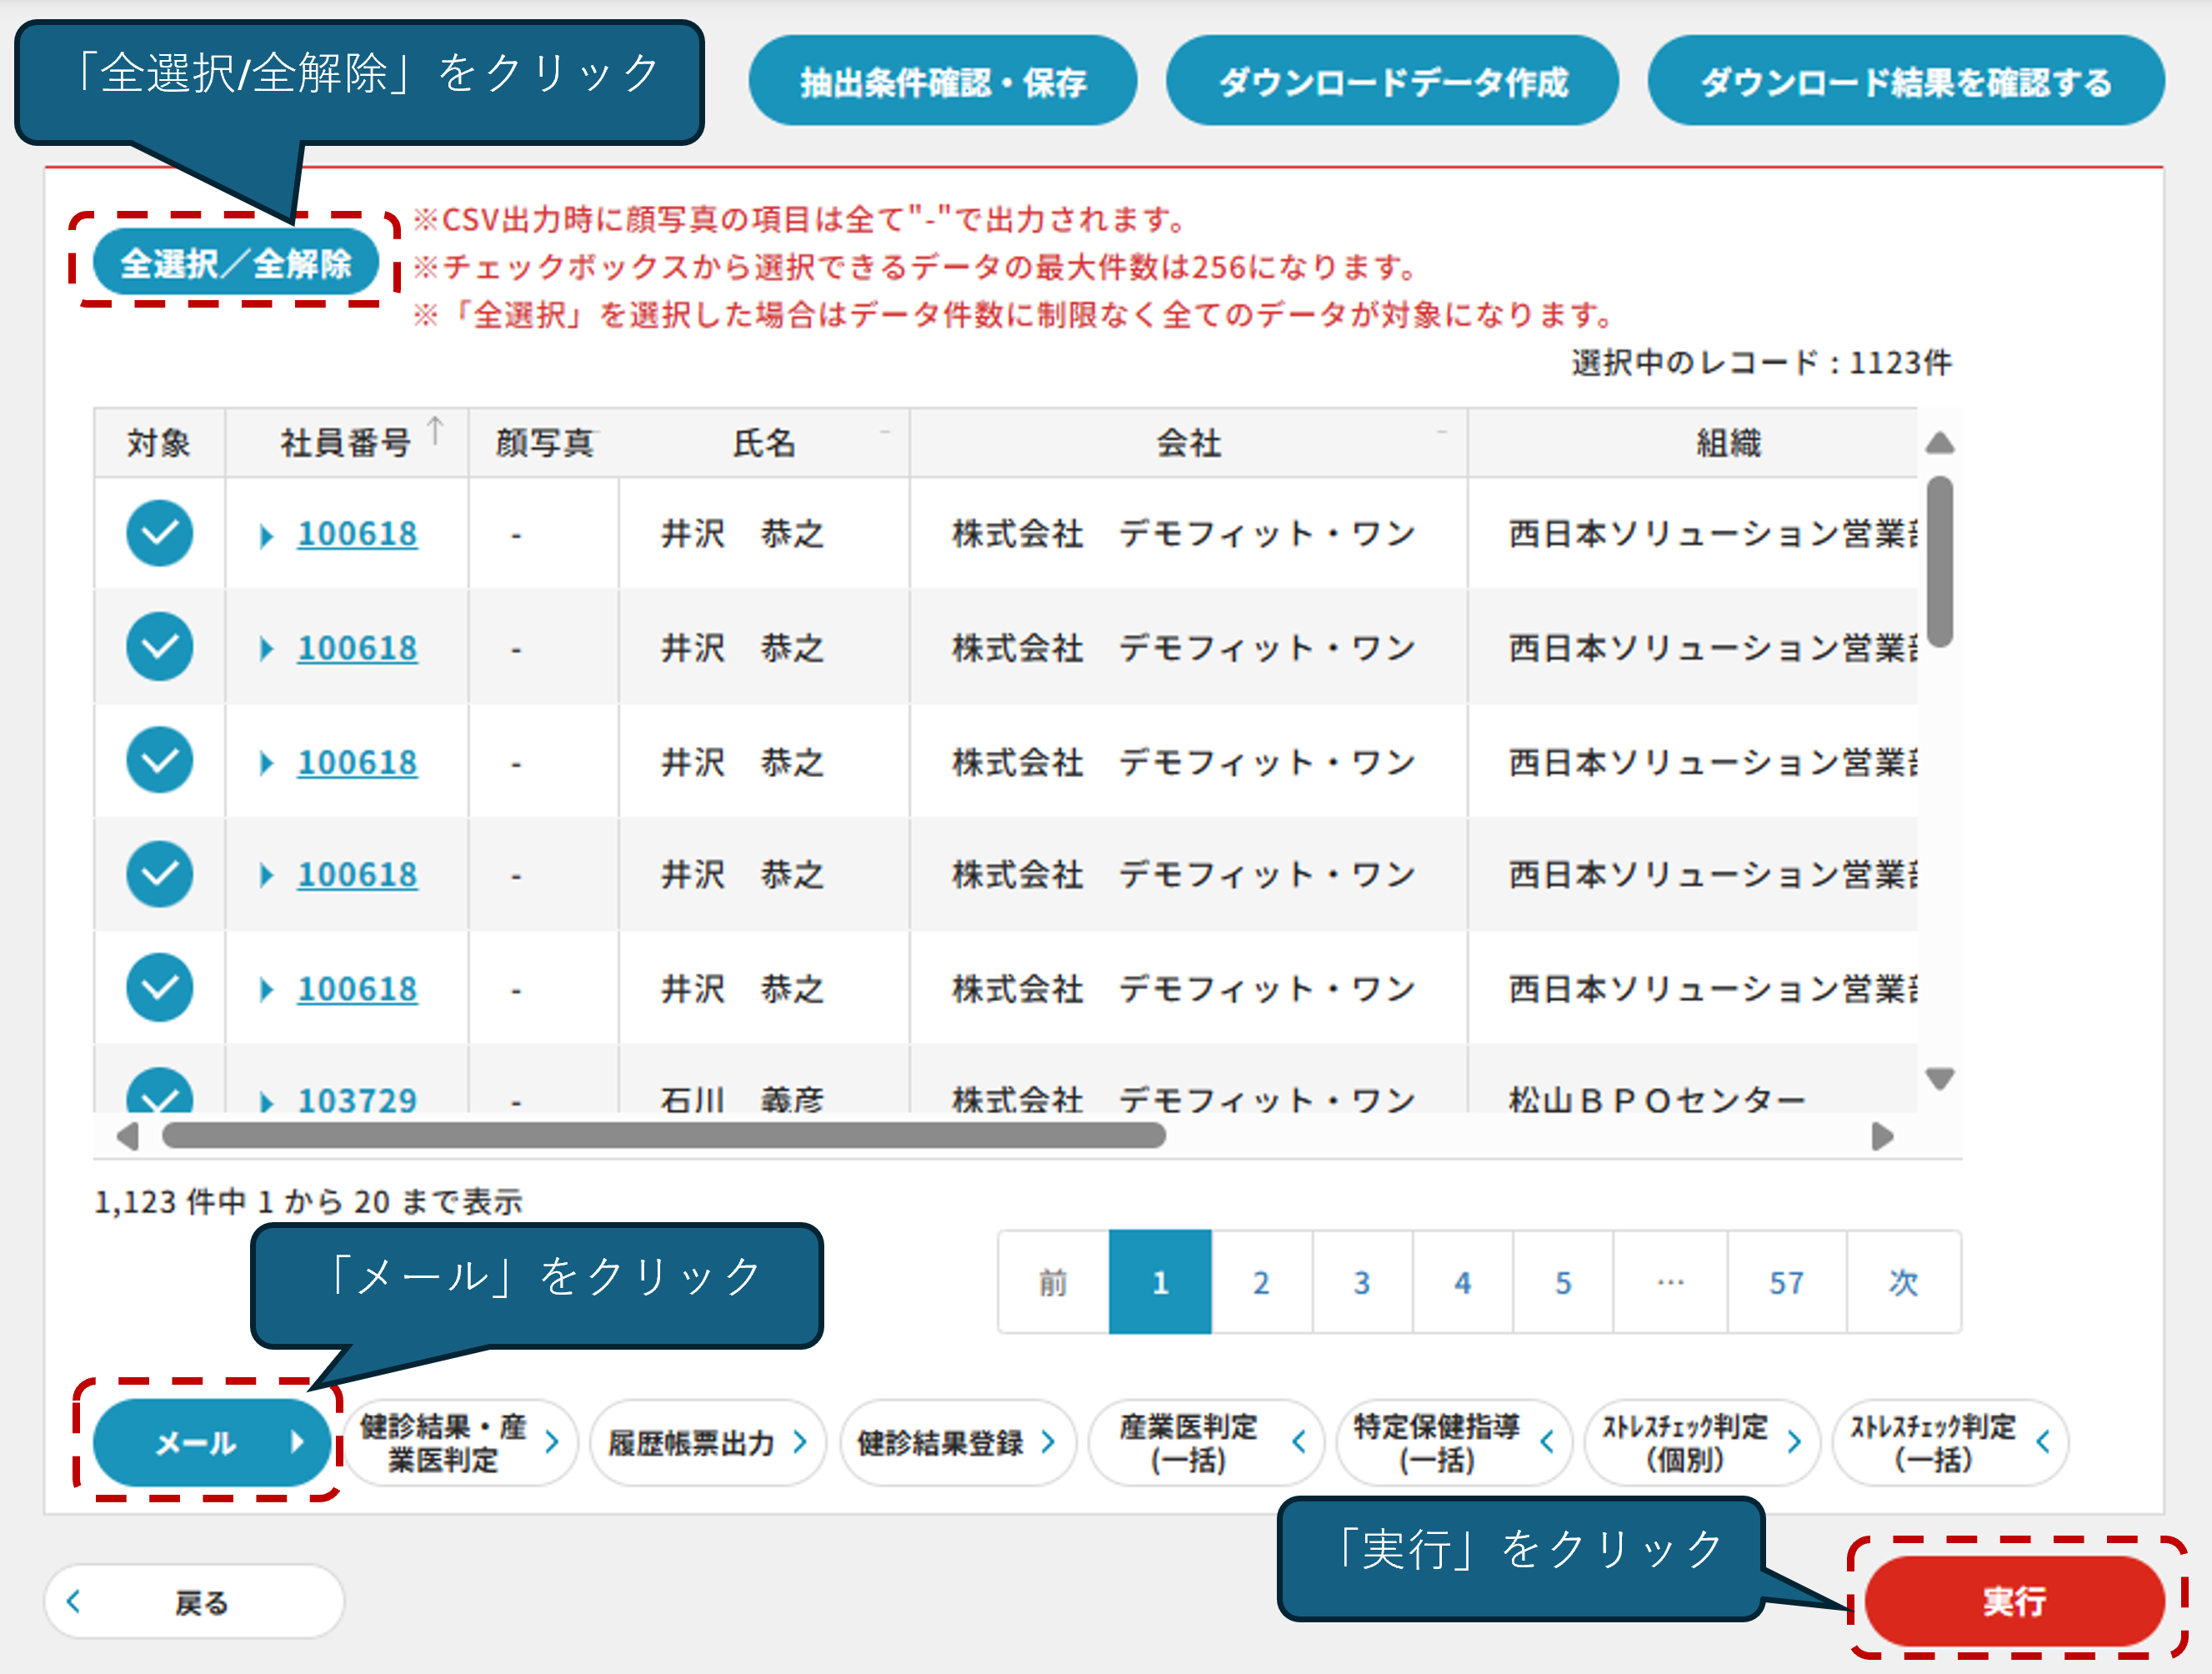
Task: Click the horizontal scroll right arrow
Action: click(x=1882, y=1137)
